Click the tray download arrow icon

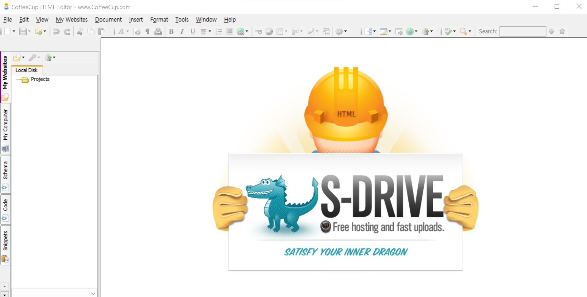[x=158, y=31]
